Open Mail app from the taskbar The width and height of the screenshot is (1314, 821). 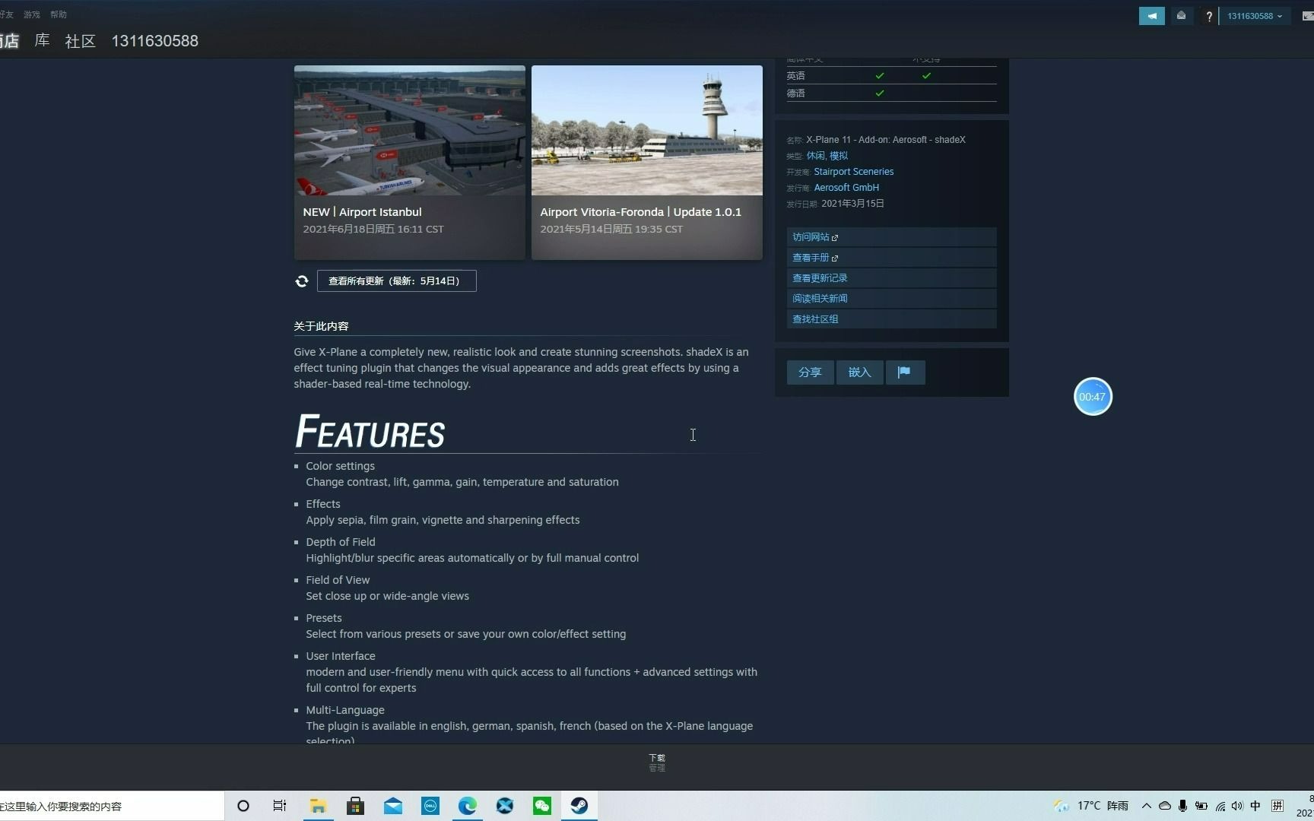pos(393,806)
